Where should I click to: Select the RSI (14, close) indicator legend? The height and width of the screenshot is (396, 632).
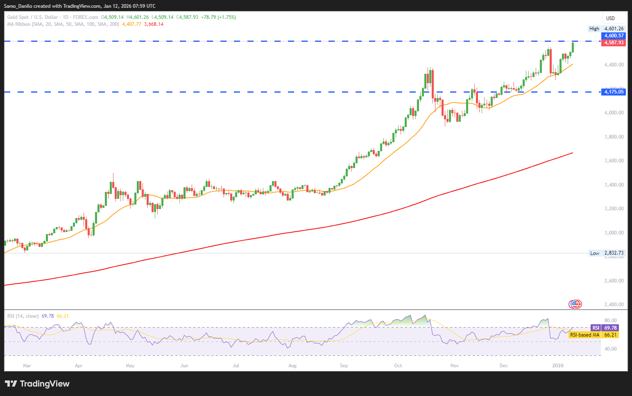click(x=23, y=316)
